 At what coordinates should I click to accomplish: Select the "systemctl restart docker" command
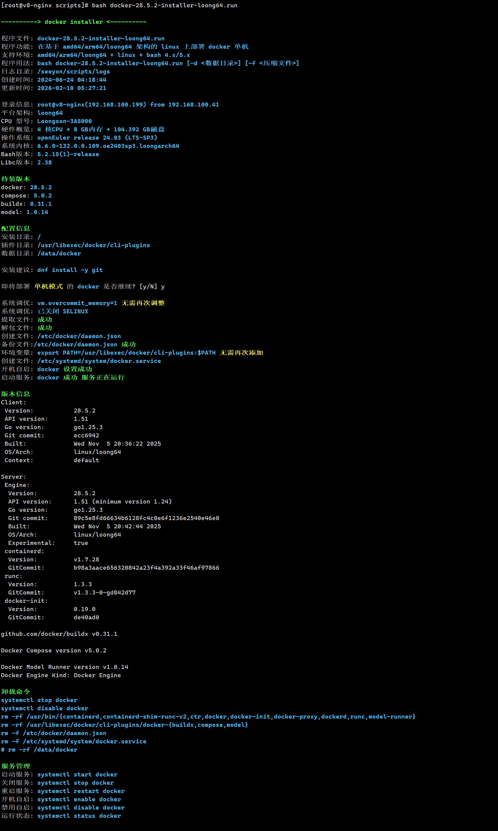tap(81, 791)
